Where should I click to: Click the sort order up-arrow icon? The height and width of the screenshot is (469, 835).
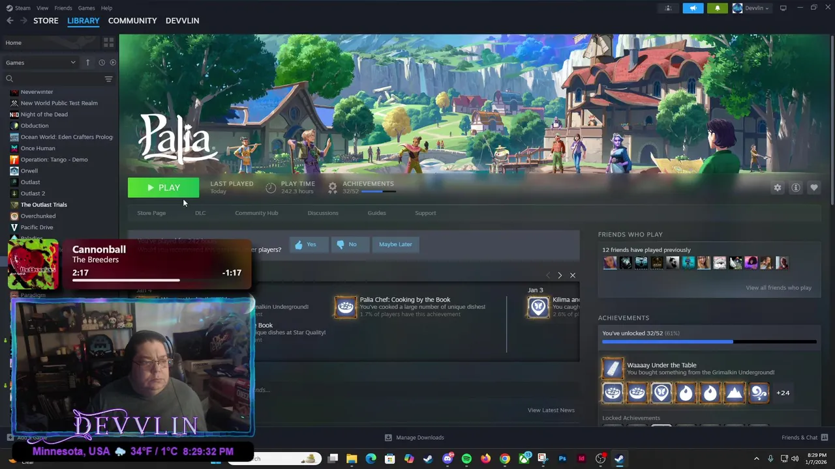87,63
